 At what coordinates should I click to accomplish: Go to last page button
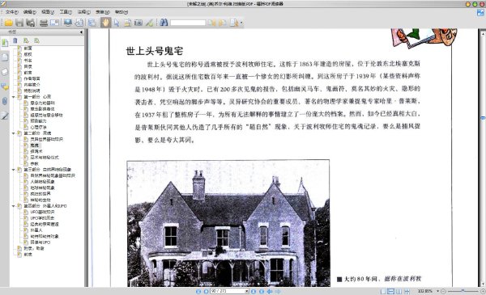pyautogui.click(x=262, y=291)
